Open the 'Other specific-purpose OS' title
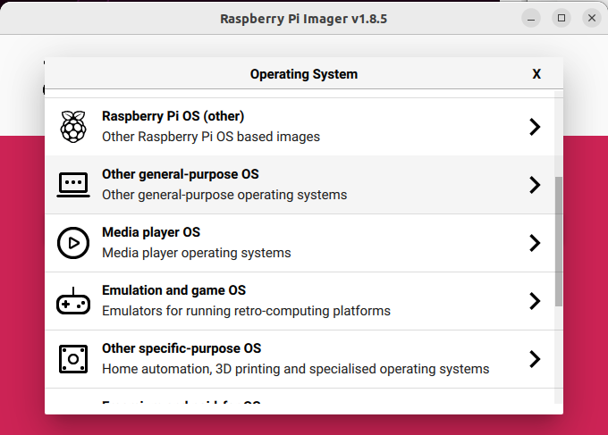The height and width of the screenshot is (435, 608). pos(182,348)
